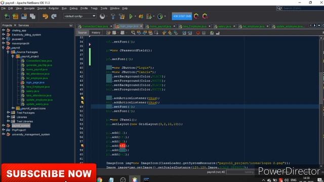Select login_page.java in project tree
The width and height of the screenshot is (324, 182).
coord(35,82)
